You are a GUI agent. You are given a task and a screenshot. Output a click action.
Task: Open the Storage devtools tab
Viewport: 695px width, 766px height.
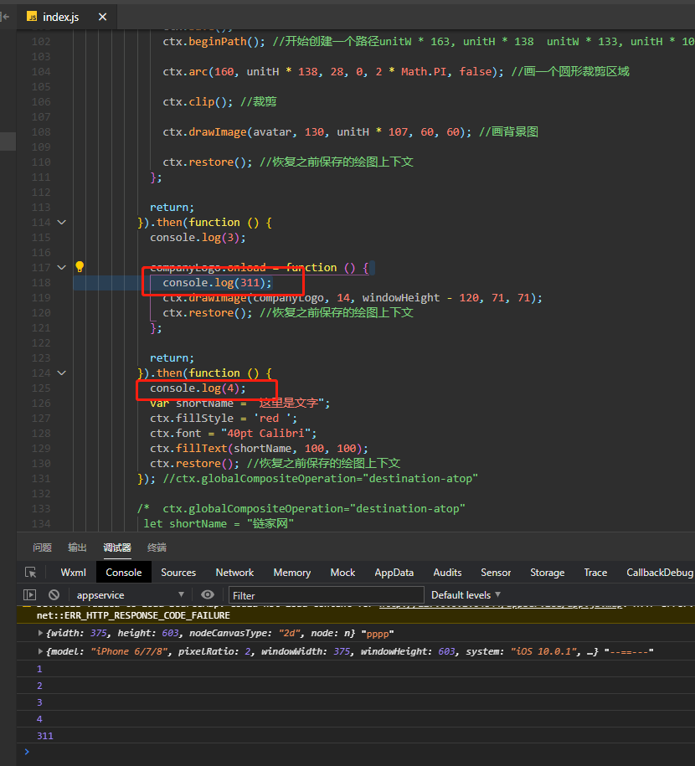547,572
